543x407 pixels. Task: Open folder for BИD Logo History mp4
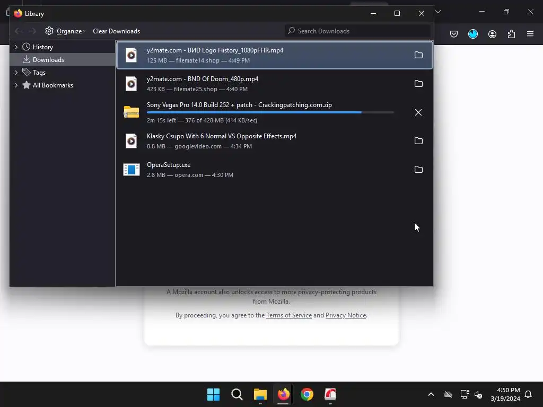(418, 55)
